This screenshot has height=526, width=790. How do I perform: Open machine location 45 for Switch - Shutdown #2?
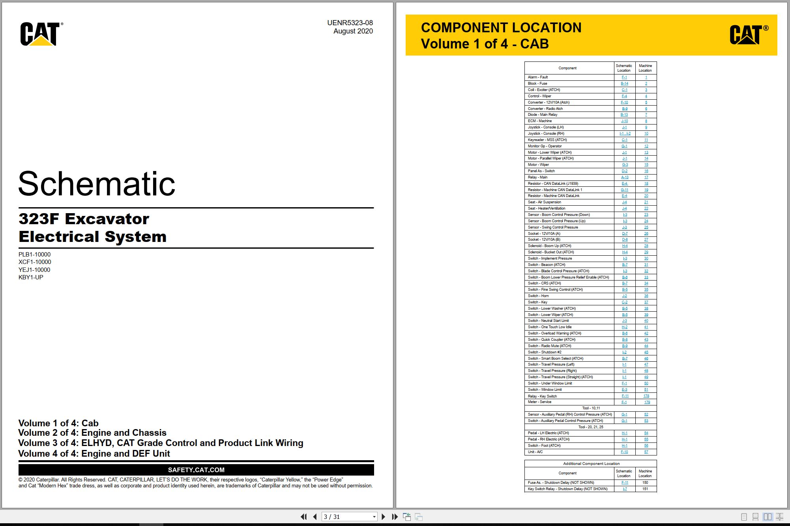[x=646, y=352]
